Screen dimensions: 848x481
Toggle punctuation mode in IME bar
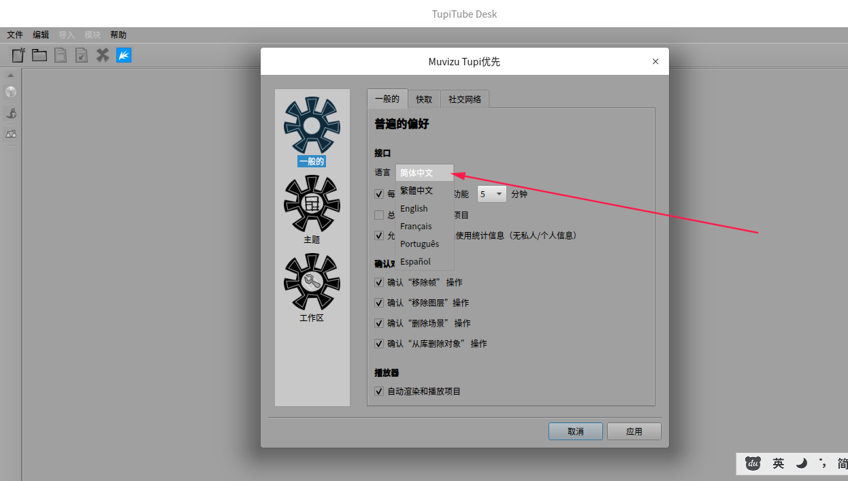coord(823,463)
